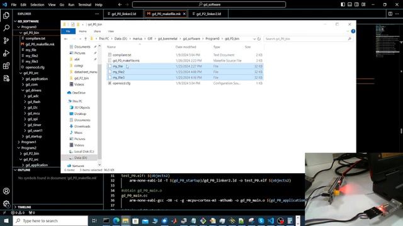
Task: Click File Explorer up-directory arrow
Action: pyautogui.click(x=86, y=39)
